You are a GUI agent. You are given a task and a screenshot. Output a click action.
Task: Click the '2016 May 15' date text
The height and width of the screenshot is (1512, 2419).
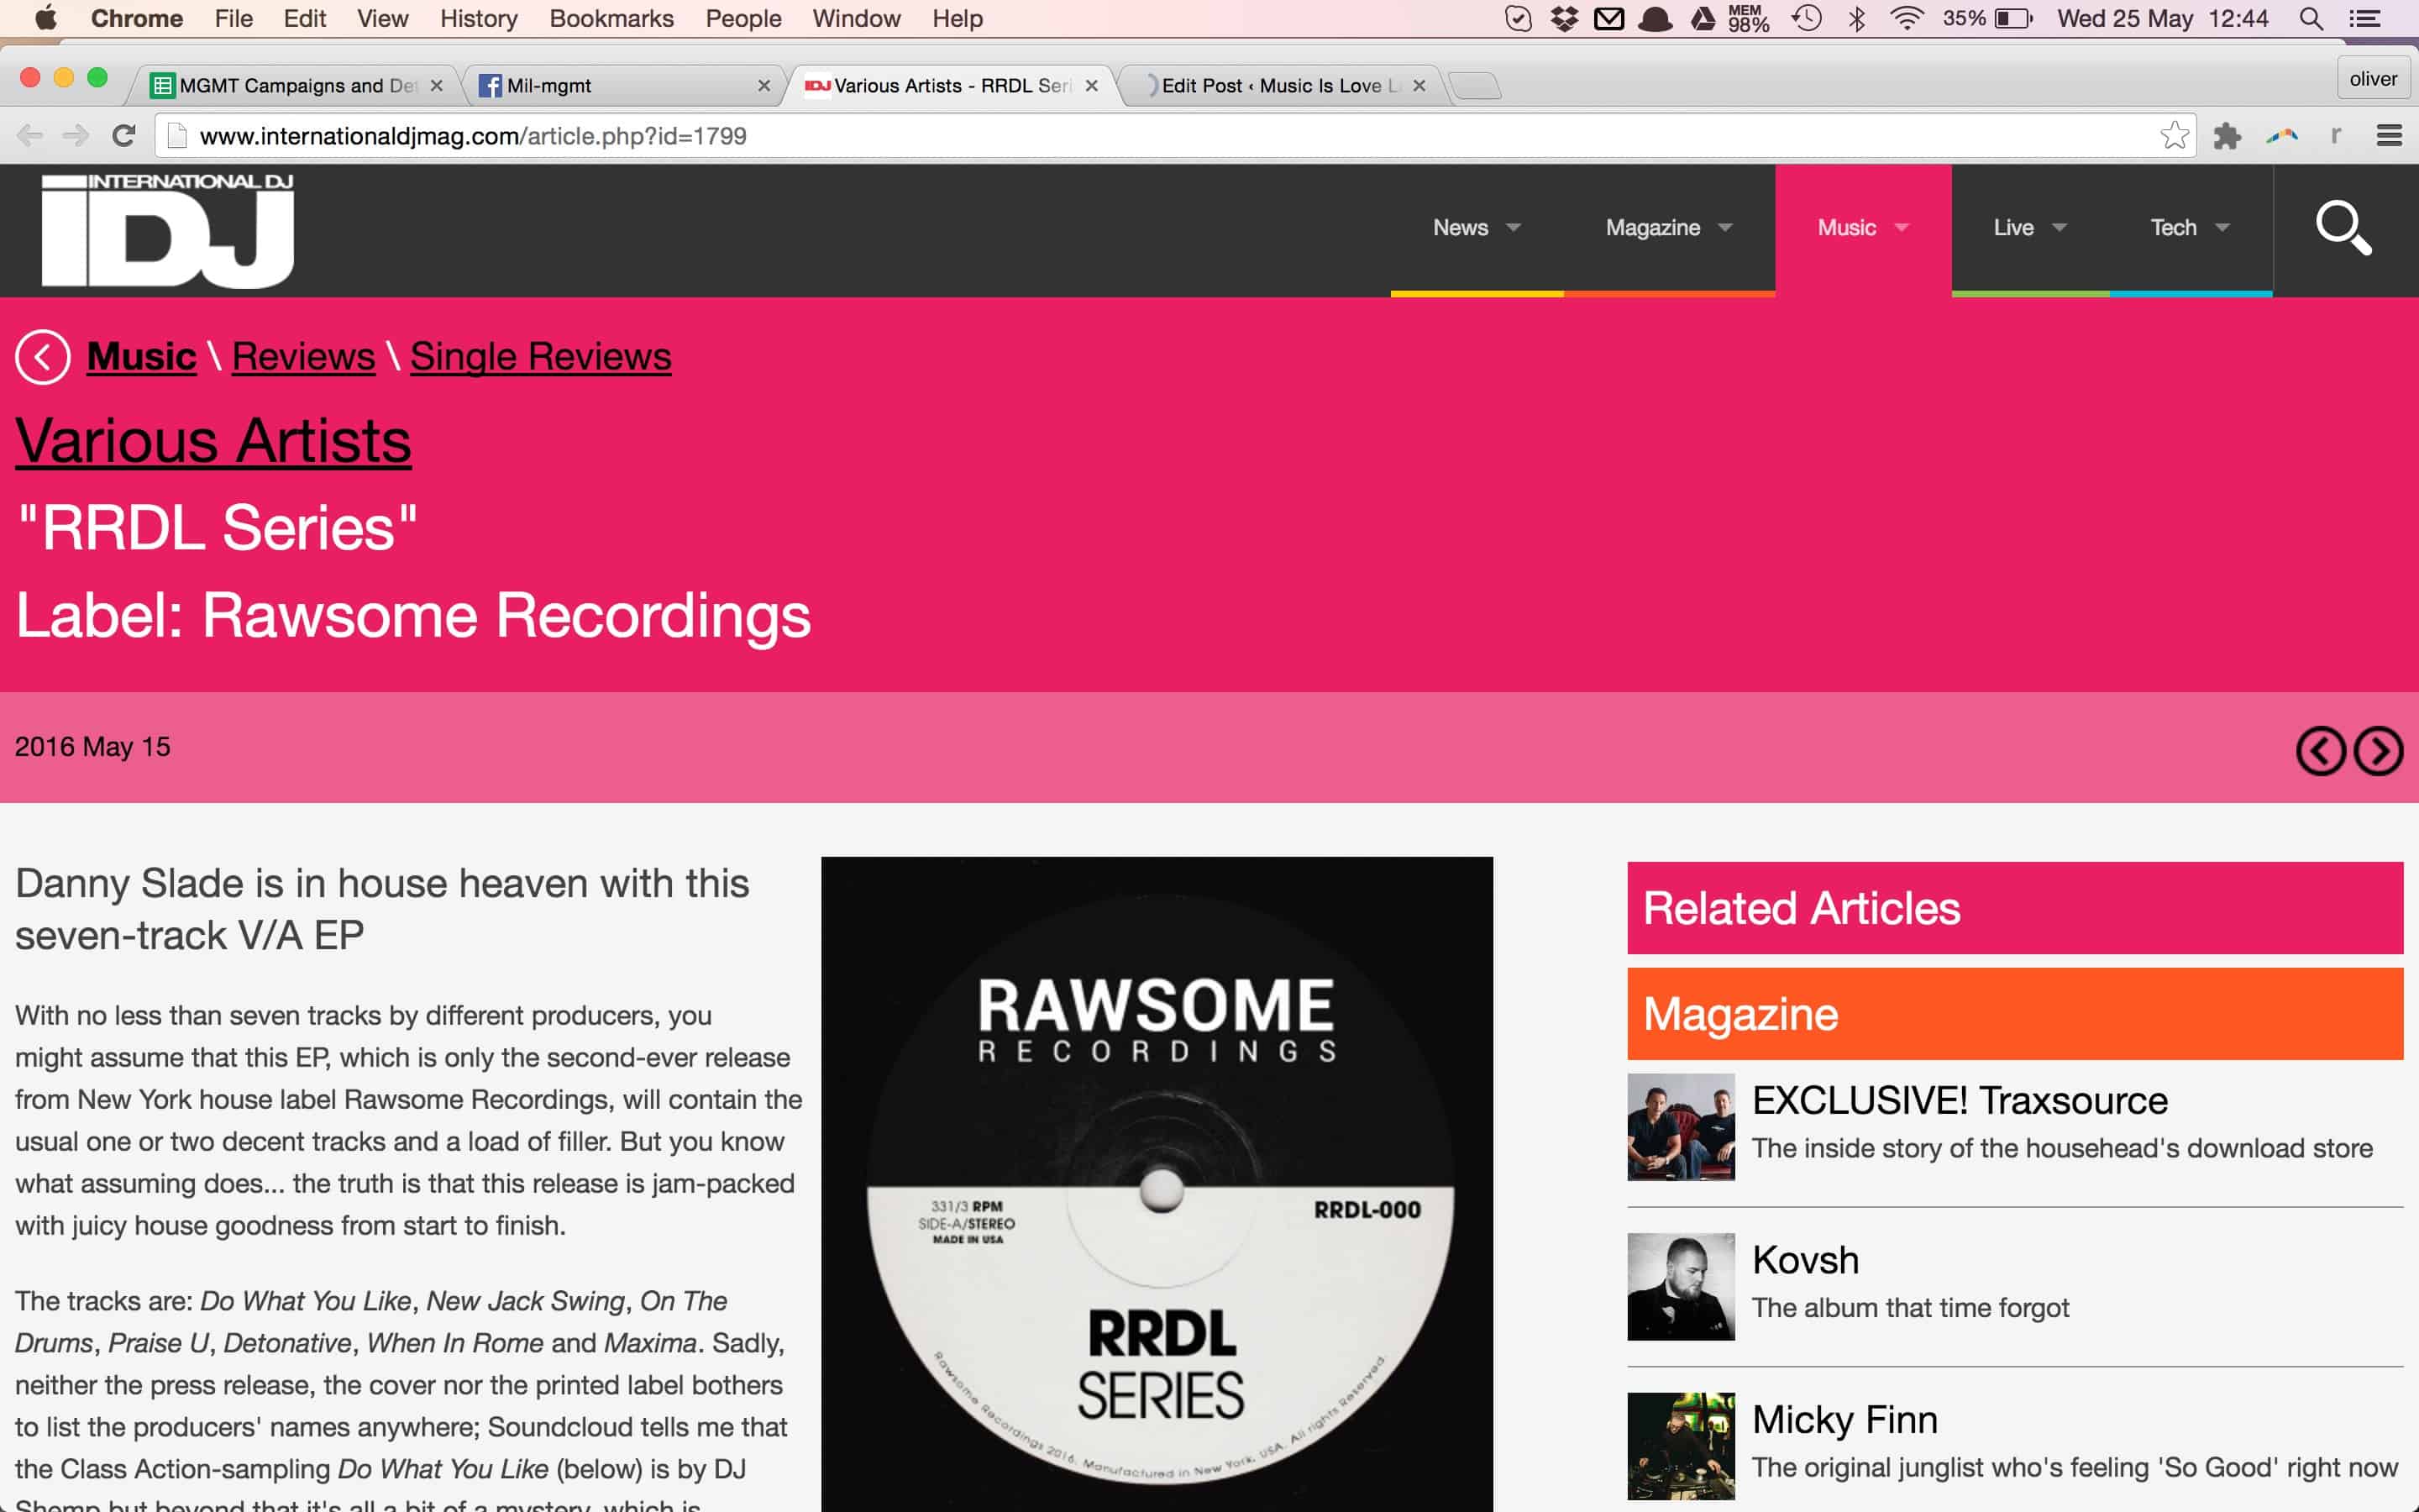click(92, 747)
